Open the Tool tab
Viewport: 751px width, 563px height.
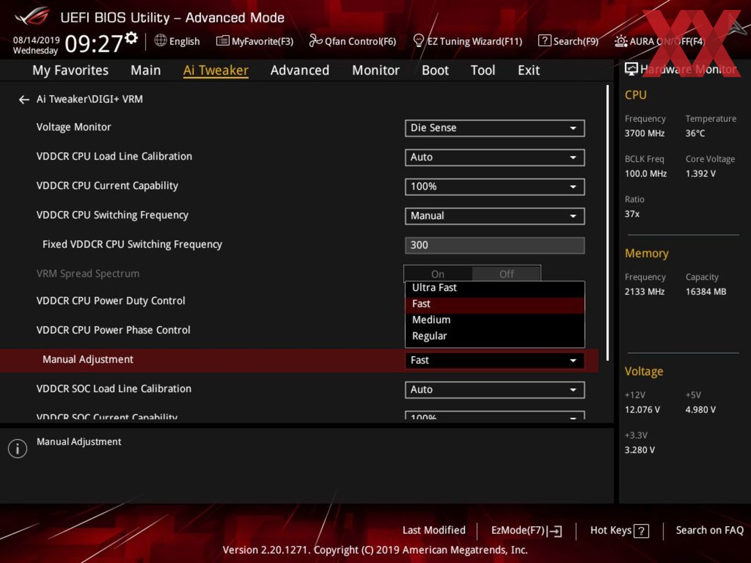coord(483,70)
